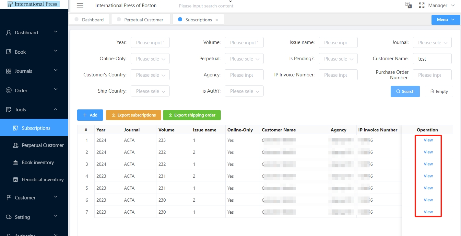Toggle the fullscreen icon
Screen dimensions: 461x236
click(422, 5)
